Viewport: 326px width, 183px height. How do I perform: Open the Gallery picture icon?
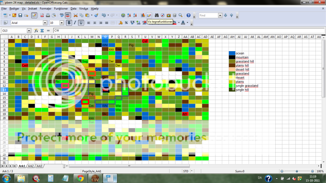click(169, 15)
